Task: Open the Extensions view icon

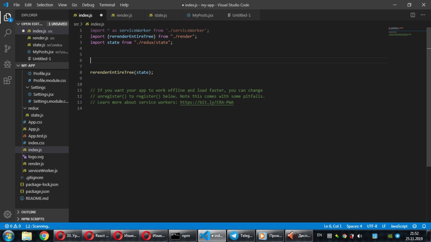Action: [7, 80]
